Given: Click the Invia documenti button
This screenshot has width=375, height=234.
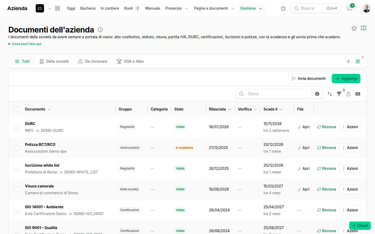Looking at the screenshot, I should (x=308, y=79).
